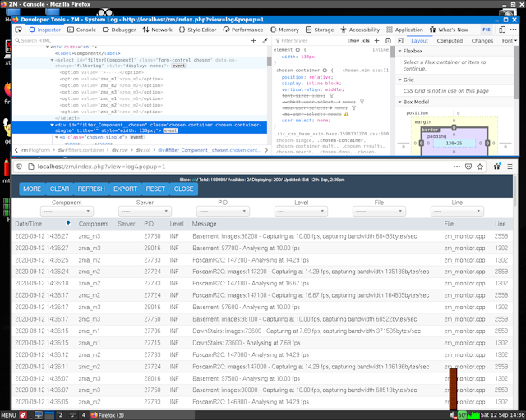Image resolution: width=526 pixels, height=420 pixels.
Task: Open the Server filter dropdown
Action: (145, 212)
